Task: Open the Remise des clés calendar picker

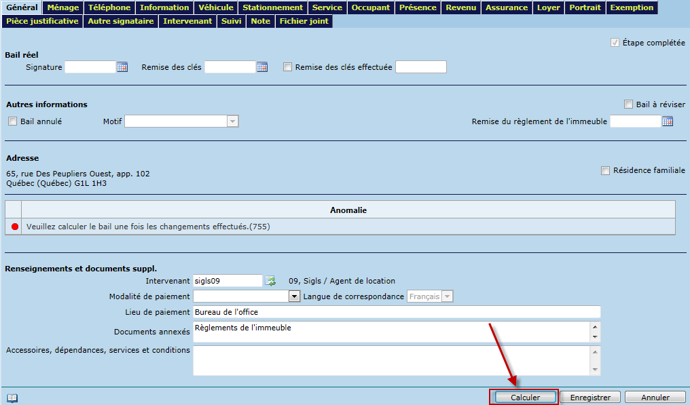Action: (x=262, y=67)
